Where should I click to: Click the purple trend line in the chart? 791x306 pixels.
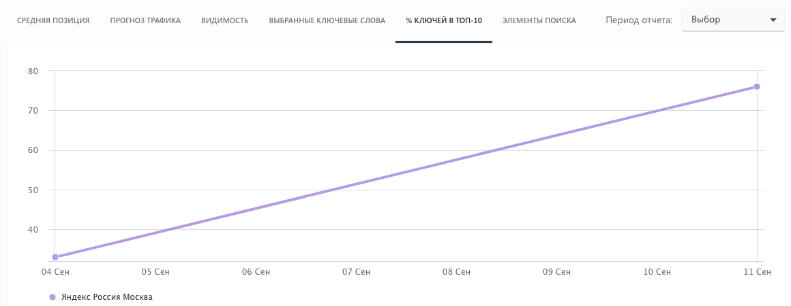[406, 172]
